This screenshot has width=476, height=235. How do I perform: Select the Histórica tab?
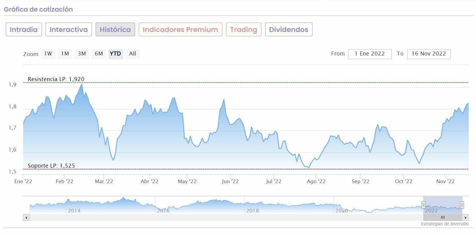pyautogui.click(x=115, y=30)
